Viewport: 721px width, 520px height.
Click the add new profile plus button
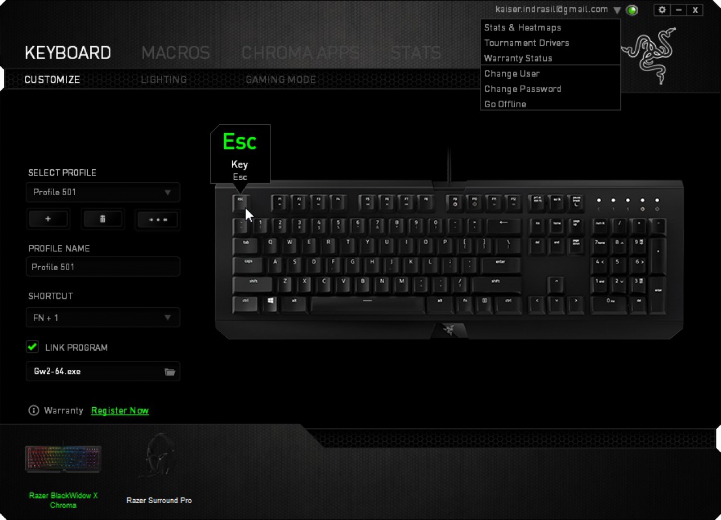click(48, 219)
